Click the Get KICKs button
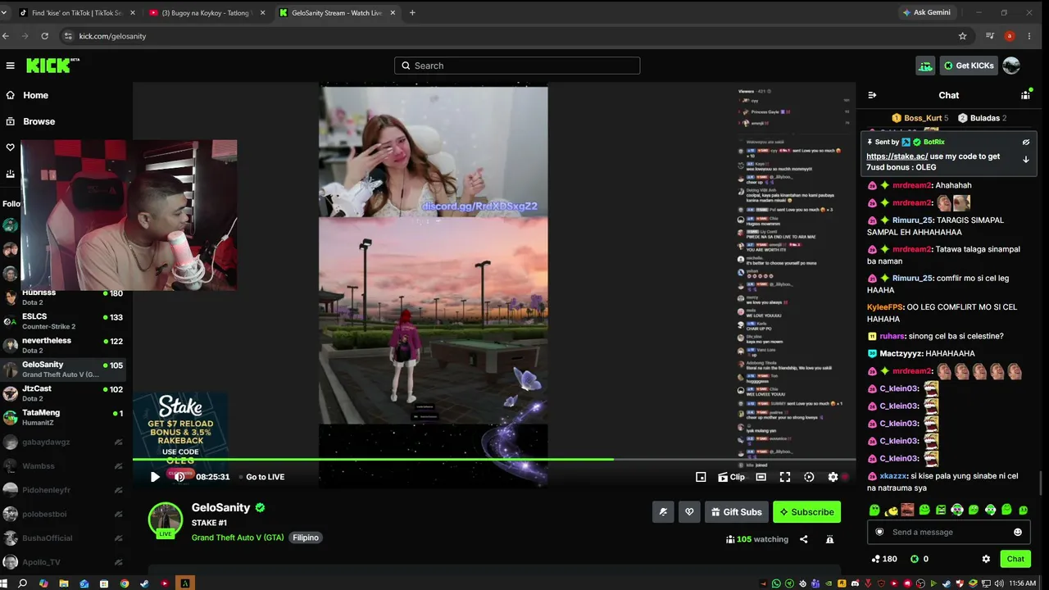 [x=969, y=66]
